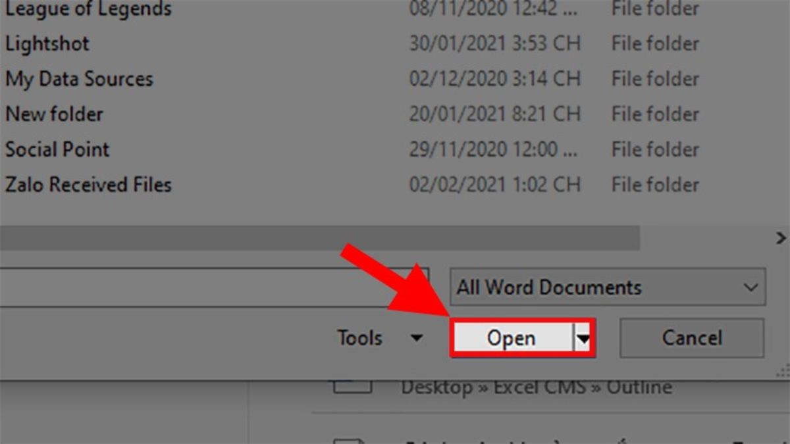Open the New folder item
790x444 pixels.
[x=54, y=114]
